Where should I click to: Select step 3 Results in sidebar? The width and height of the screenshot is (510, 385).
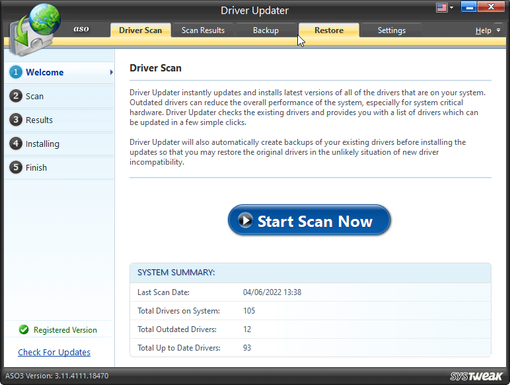(59, 120)
